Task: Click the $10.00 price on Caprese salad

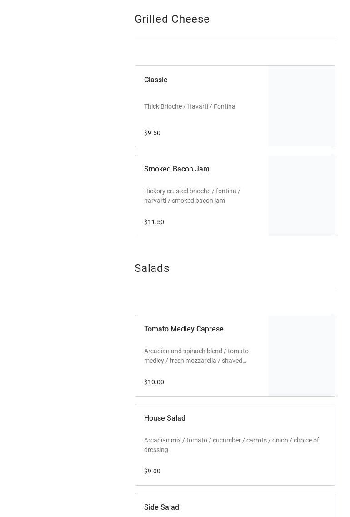Action: click(154, 382)
